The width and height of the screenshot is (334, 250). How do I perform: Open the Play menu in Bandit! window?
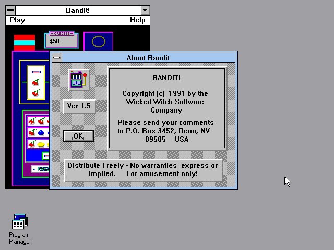(x=17, y=20)
